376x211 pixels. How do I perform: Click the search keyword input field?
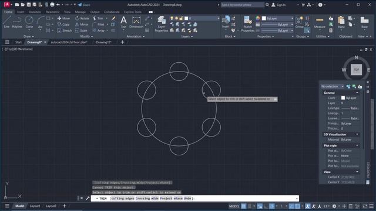242,5
